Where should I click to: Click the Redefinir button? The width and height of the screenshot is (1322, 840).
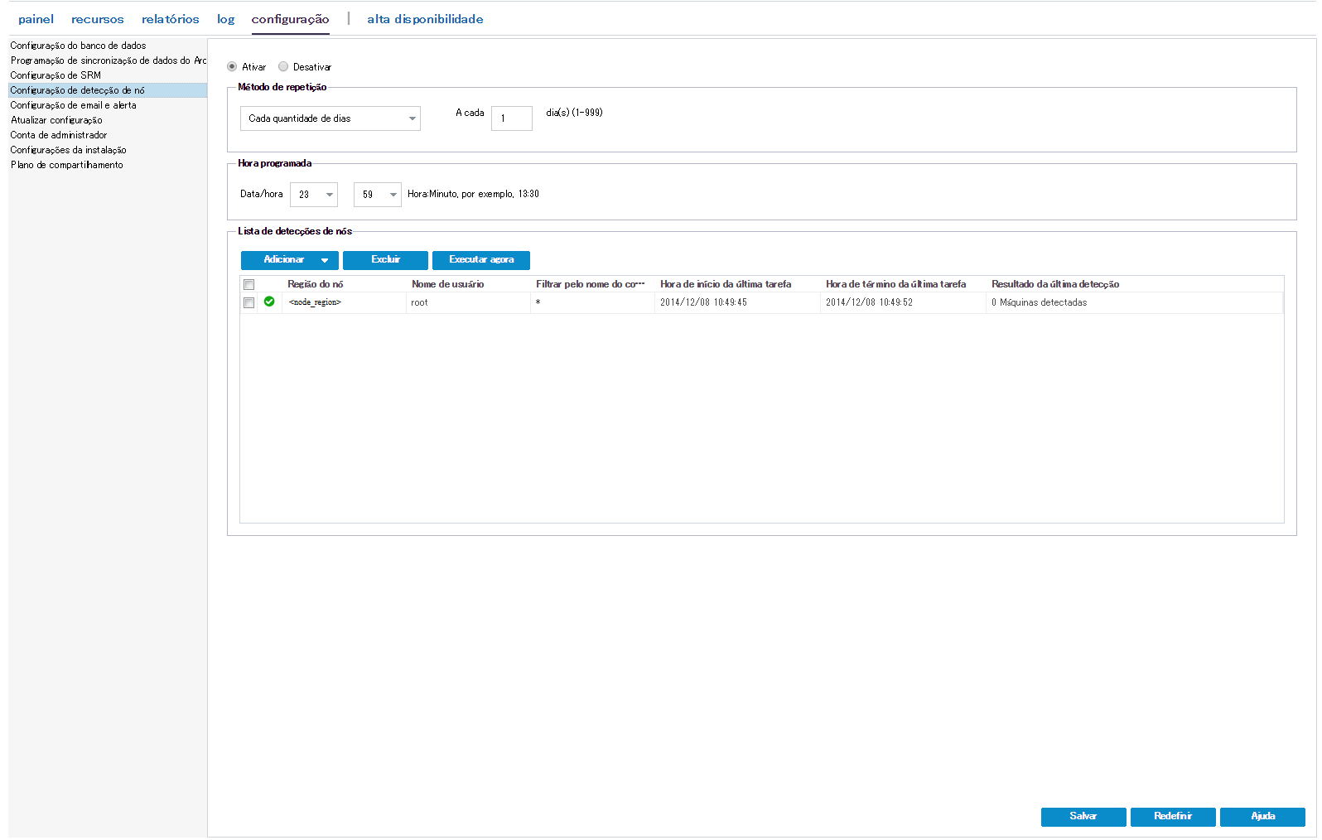point(1173,817)
